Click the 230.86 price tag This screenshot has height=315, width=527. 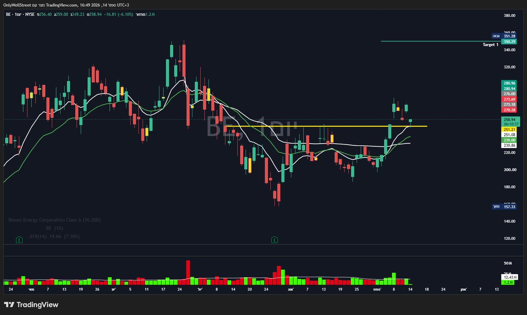pos(509,145)
